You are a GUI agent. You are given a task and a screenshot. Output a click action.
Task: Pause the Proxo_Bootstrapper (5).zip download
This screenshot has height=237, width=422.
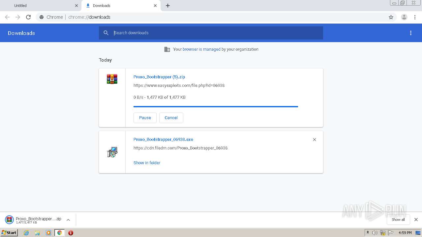point(145,118)
